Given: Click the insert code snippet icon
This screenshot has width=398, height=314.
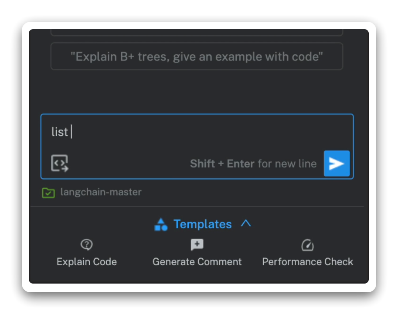Looking at the screenshot, I should tap(60, 164).
